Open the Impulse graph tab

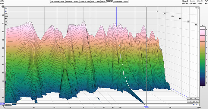pyautogui.click(x=76, y=2)
